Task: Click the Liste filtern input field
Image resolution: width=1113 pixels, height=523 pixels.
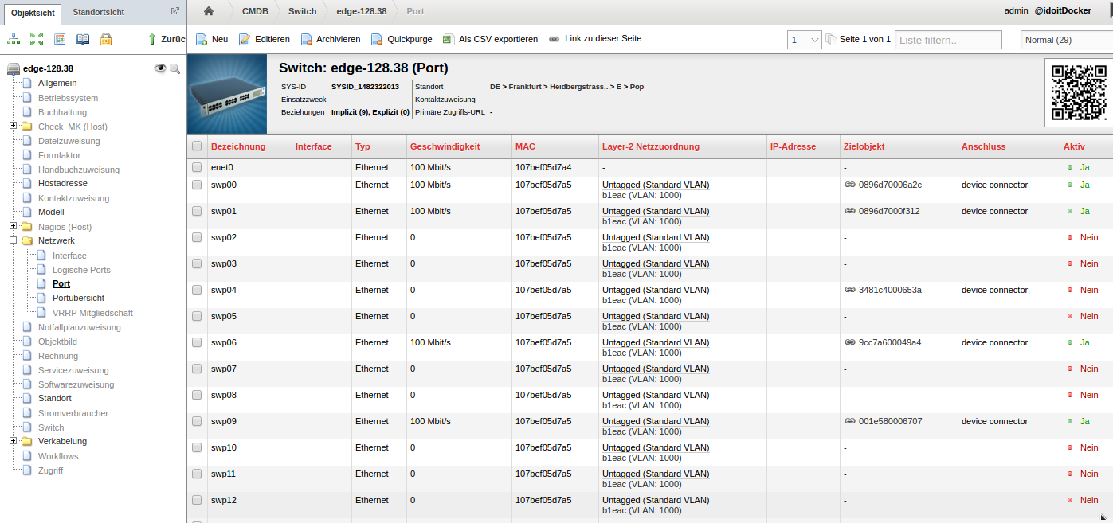Action: click(x=948, y=40)
